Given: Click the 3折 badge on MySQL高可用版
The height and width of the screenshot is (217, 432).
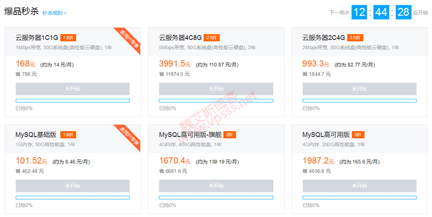Looking at the screenshot, I should tap(359, 134).
